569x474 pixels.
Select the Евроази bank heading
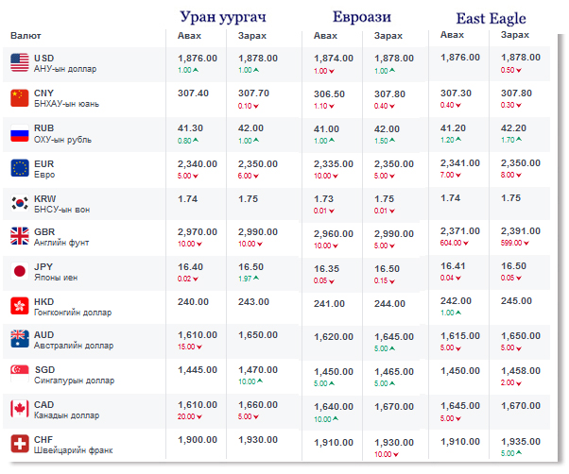[364, 17]
